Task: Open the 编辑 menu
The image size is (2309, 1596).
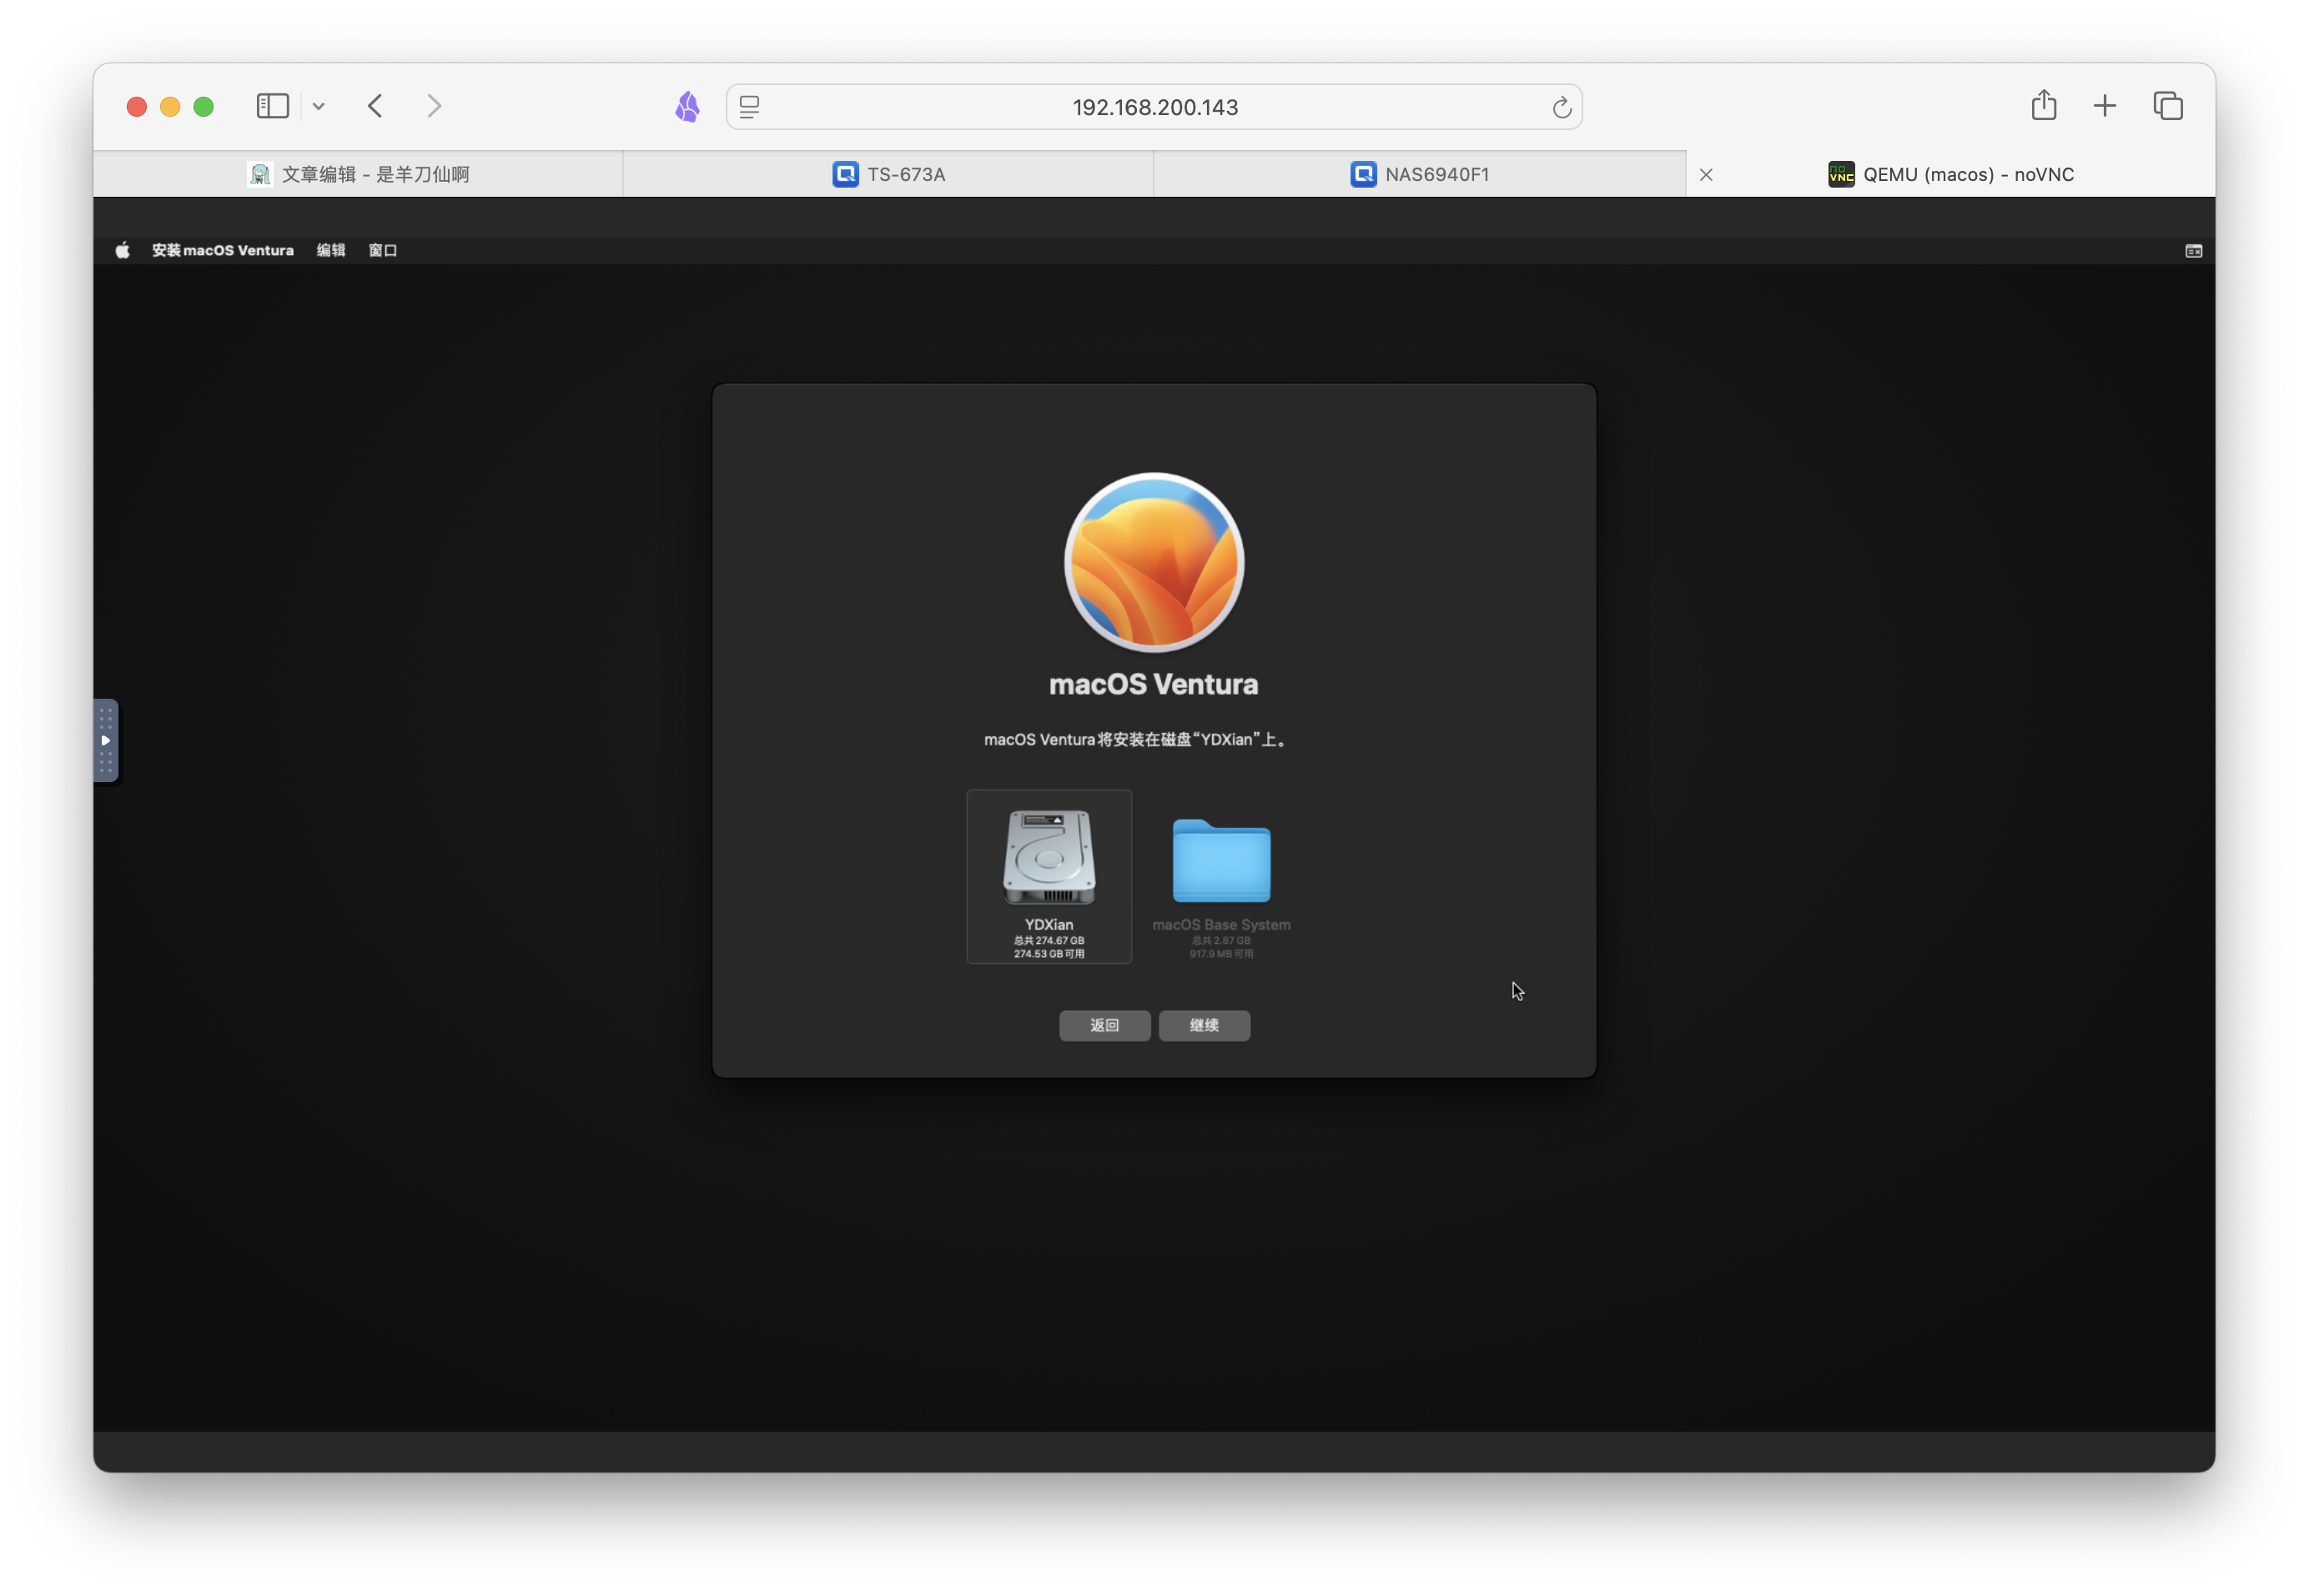Action: (331, 250)
